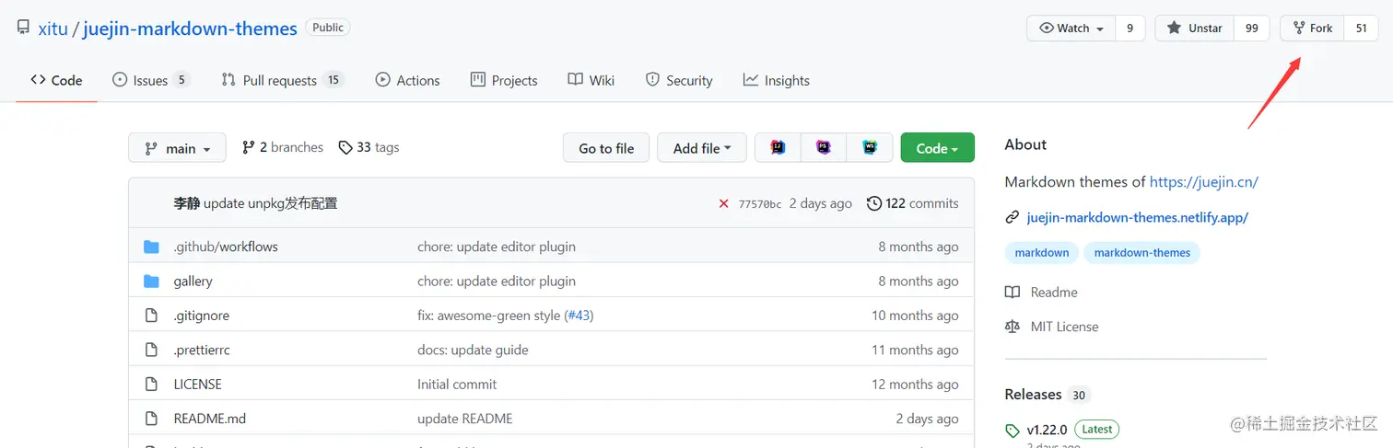
Task: Select the markdown-themes topic tag
Action: tap(1142, 253)
